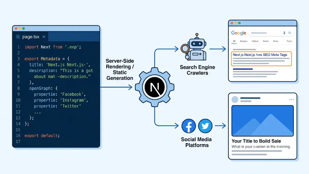Screen dimensions: 309x174
Task: Click the React icon on page.tsx tab
Action: [18, 37]
